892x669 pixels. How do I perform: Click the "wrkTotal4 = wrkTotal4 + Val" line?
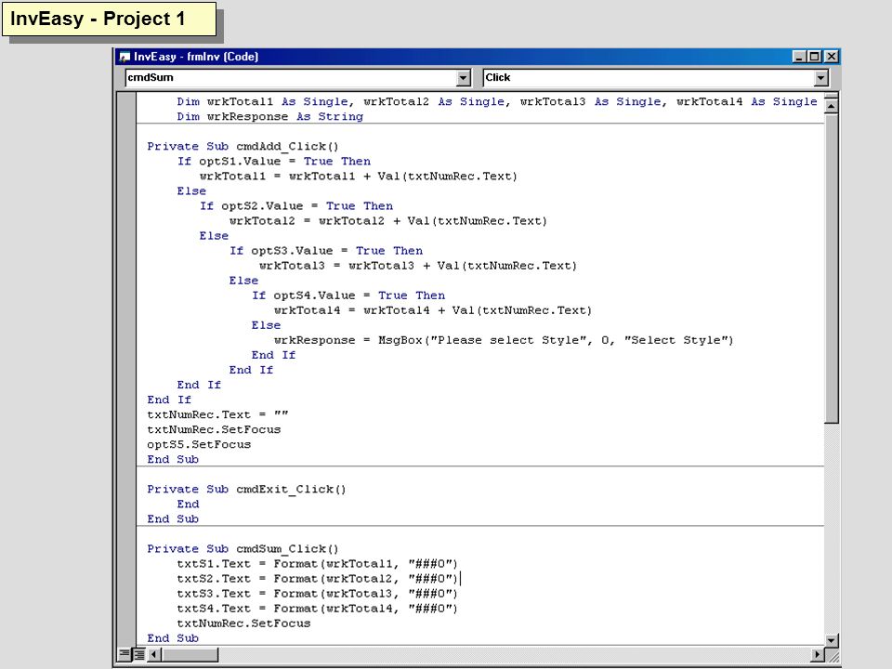(x=433, y=310)
